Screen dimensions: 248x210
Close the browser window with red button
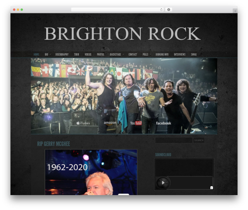(x=14, y=9)
